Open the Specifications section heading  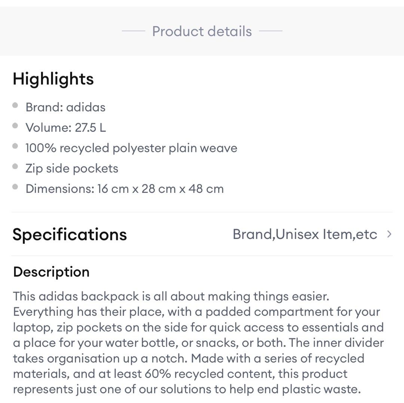coord(70,234)
